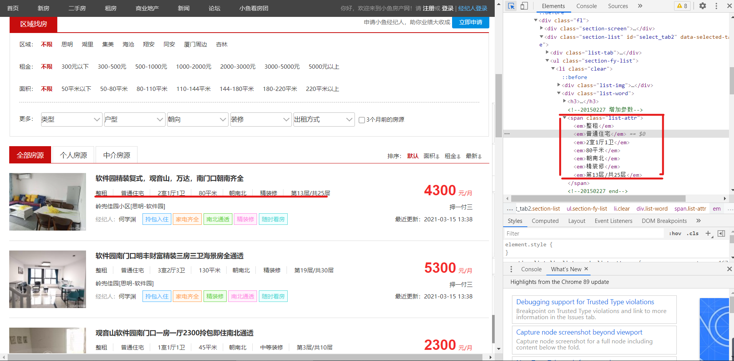Switch to the 个人房源 tab
This screenshot has height=361, width=734.
tap(73, 155)
